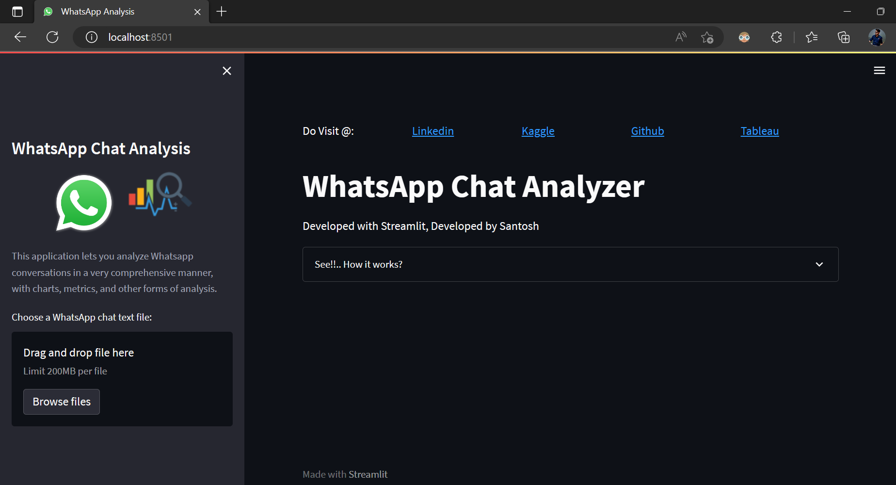Reload the page with the refresh icon

[x=52, y=37]
